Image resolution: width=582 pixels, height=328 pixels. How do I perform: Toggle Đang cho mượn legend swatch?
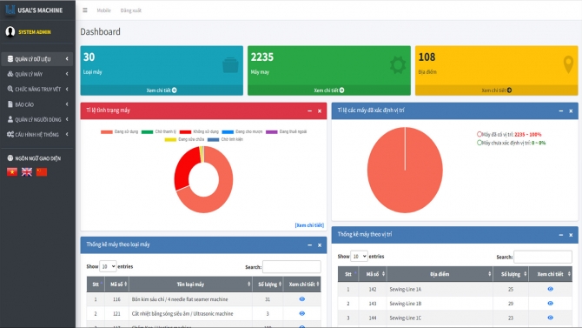tap(228, 131)
